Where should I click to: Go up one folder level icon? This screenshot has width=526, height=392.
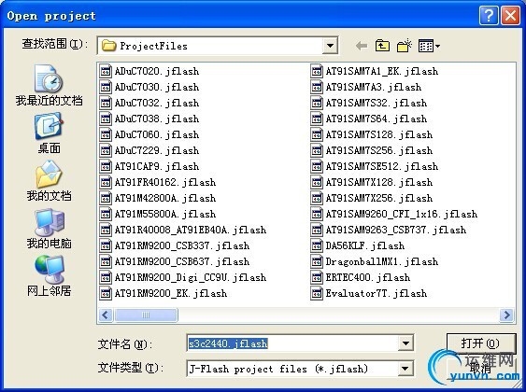coord(382,46)
